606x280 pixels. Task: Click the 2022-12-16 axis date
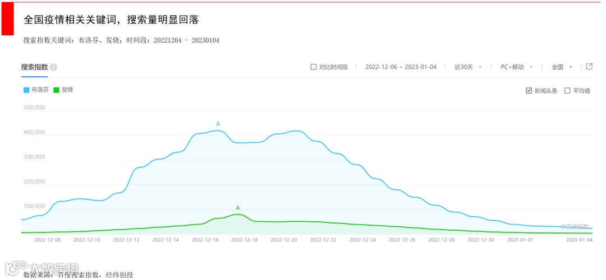(x=205, y=240)
